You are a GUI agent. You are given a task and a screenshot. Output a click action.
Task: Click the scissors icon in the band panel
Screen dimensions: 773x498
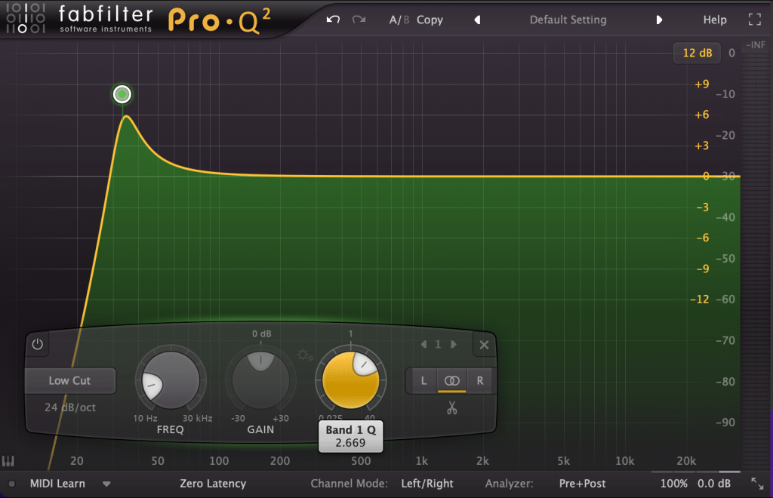pyautogui.click(x=451, y=408)
